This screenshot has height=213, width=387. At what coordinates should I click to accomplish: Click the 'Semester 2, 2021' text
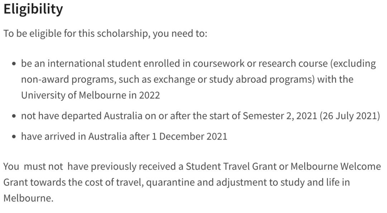click(x=280, y=116)
